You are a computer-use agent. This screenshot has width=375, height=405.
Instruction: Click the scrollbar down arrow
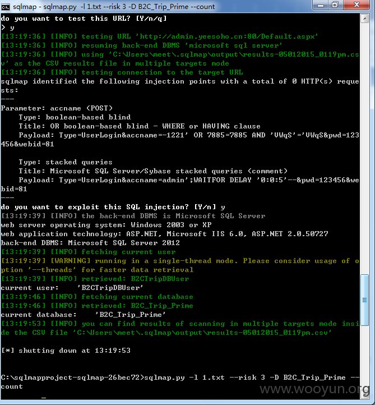[365, 394]
